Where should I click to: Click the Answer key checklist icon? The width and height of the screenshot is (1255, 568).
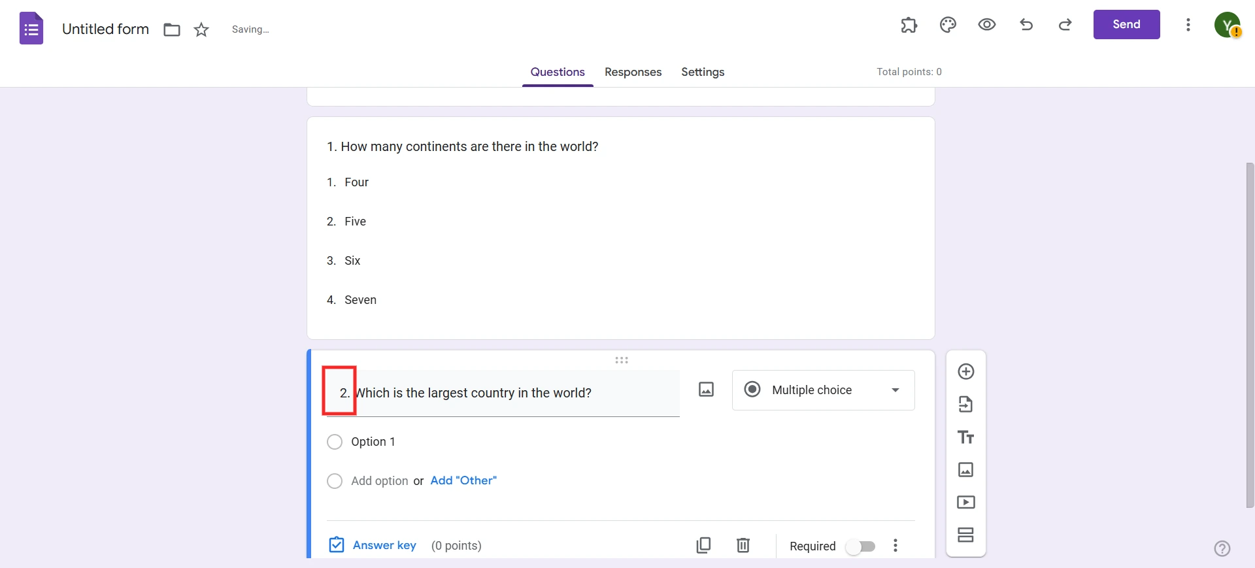coord(337,544)
